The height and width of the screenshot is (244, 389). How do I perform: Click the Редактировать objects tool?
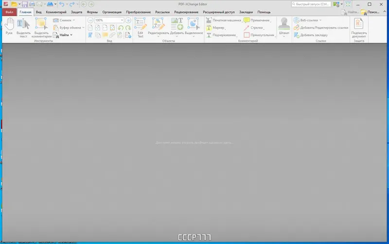coord(159,28)
